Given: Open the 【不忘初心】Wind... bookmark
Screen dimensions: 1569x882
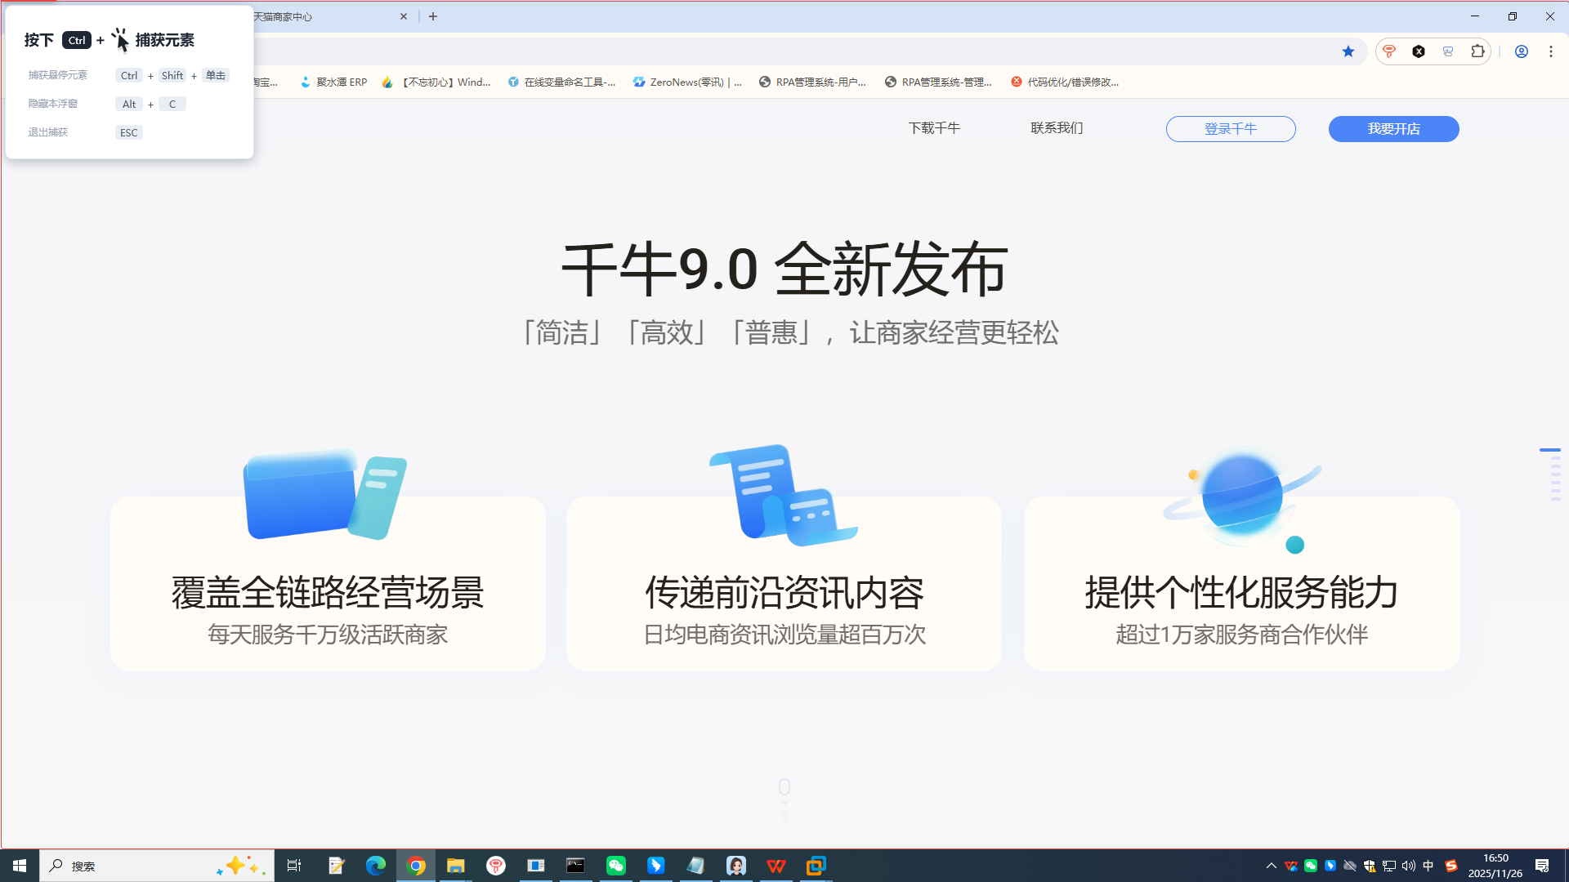Looking at the screenshot, I should point(436,82).
